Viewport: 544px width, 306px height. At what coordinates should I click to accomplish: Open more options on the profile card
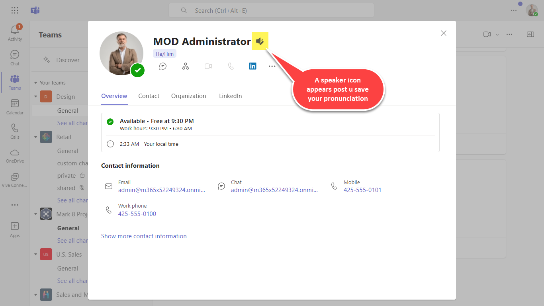pos(272,66)
